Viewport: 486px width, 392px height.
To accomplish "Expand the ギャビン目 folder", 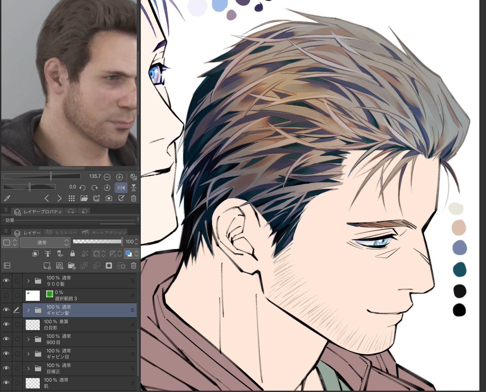I will click(x=28, y=354).
